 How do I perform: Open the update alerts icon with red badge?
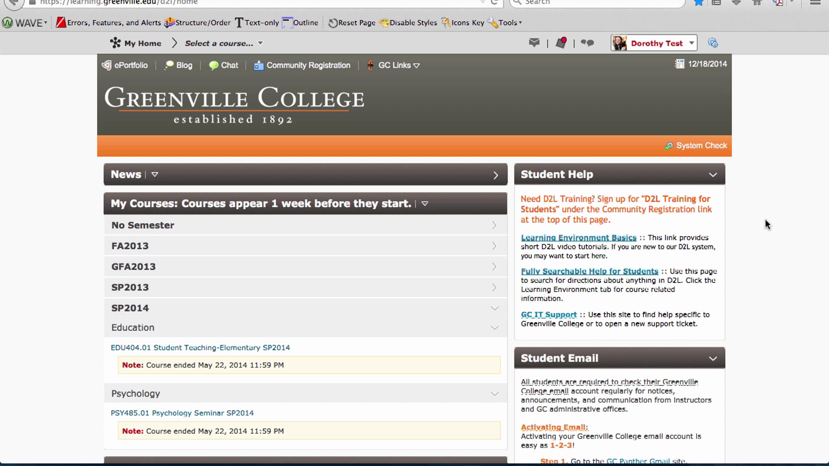point(561,43)
